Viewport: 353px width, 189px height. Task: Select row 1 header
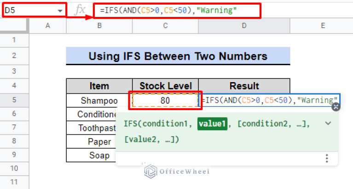pyautogui.click(x=14, y=40)
